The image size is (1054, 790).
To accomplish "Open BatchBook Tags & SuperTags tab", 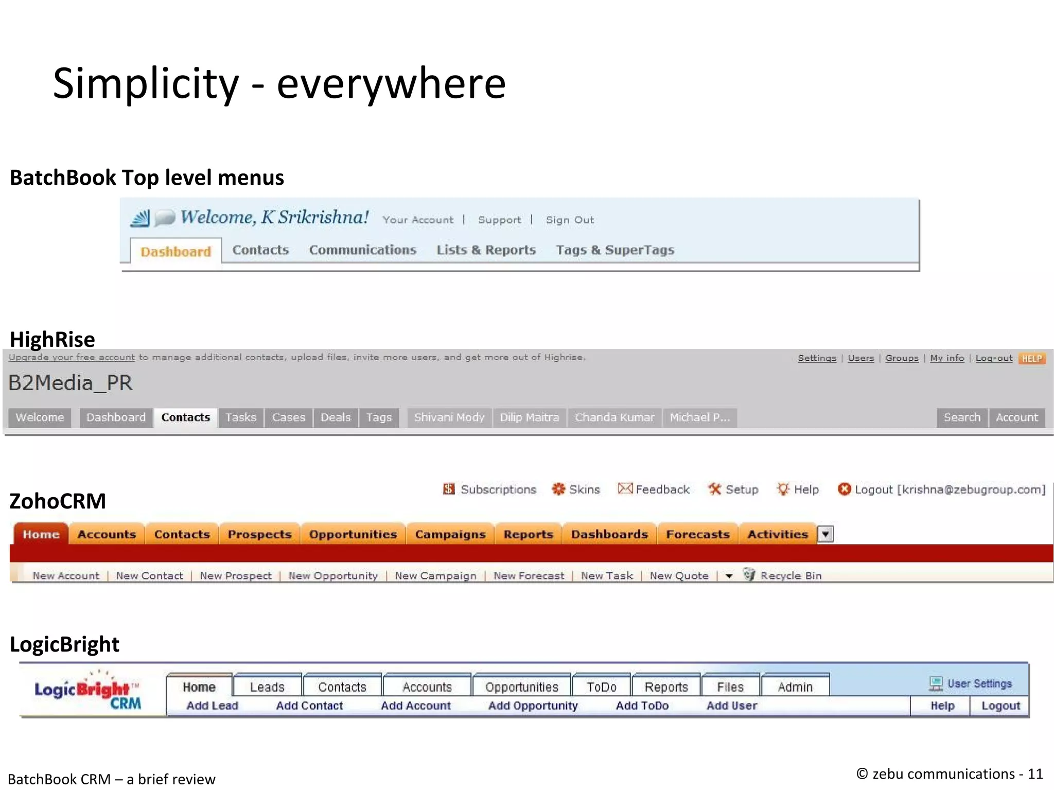I will (x=615, y=250).
